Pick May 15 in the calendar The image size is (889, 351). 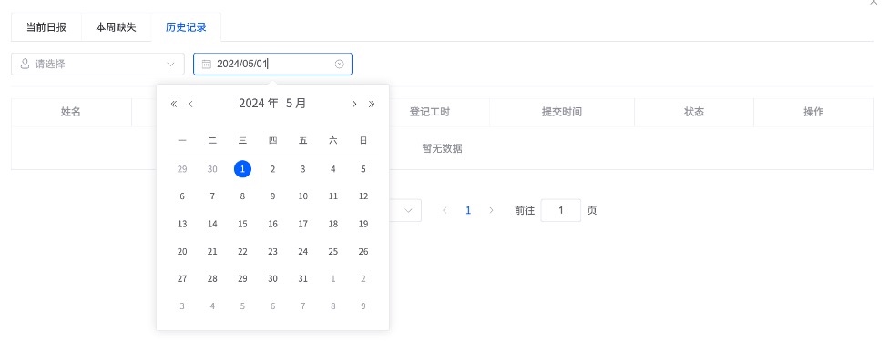tap(242, 224)
